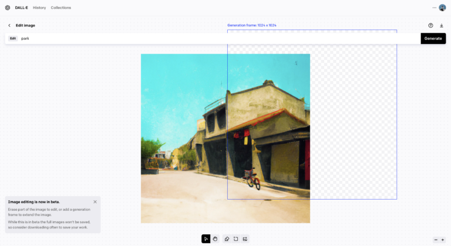Select the arrow pointer tool
Image resolution: width=451 pixels, height=246 pixels.
206,239
